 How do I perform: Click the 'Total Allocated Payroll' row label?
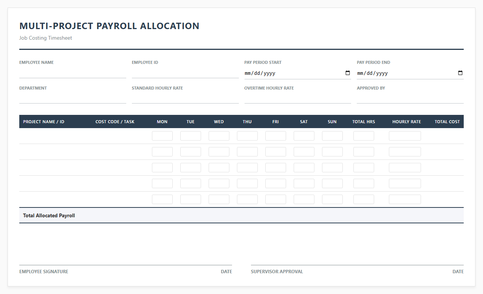49,215
